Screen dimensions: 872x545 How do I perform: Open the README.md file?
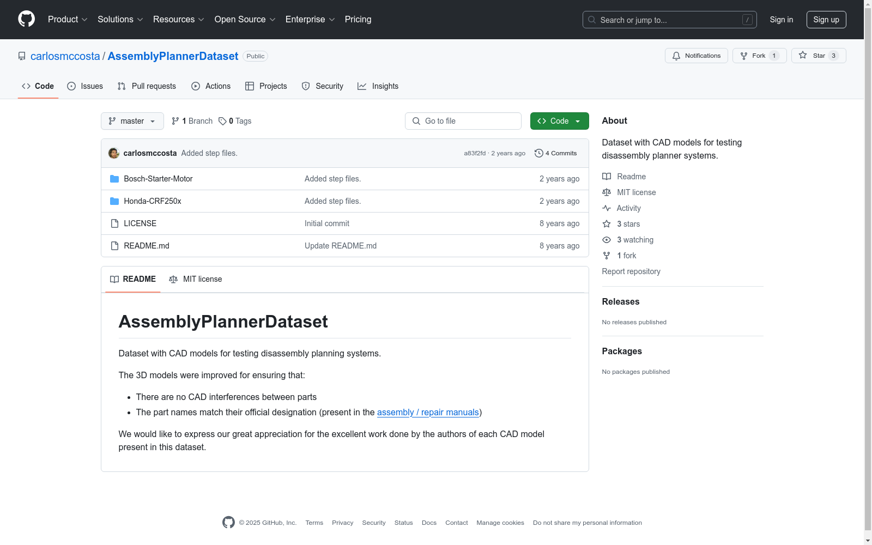pos(147,246)
